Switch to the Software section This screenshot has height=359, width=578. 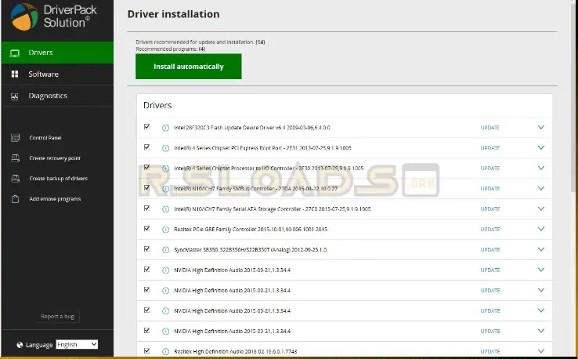pyautogui.click(x=57, y=74)
